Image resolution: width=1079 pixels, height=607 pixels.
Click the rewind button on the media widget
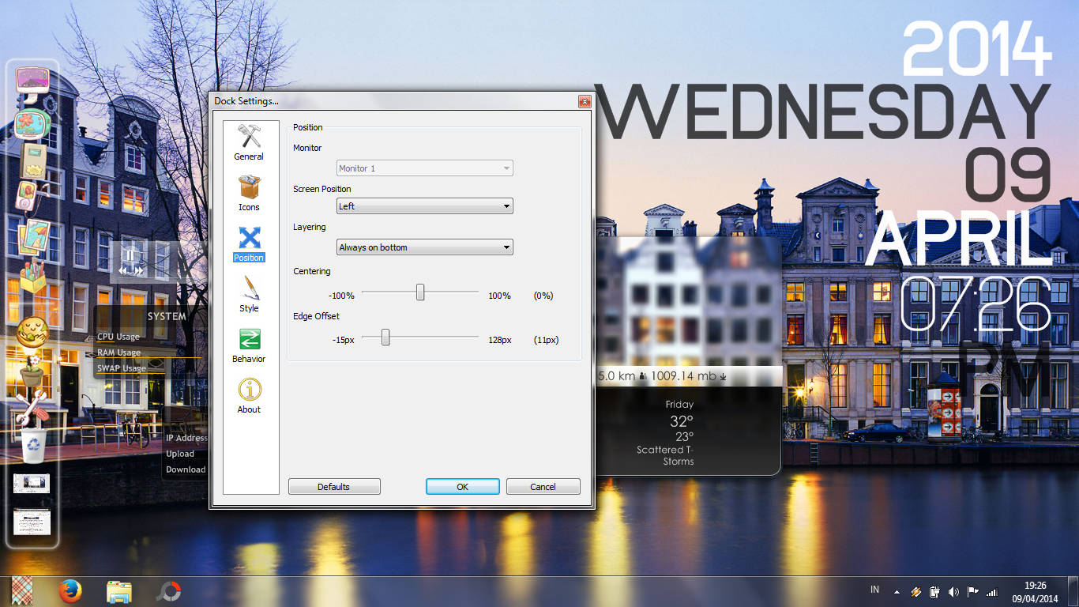pyautogui.click(x=123, y=270)
